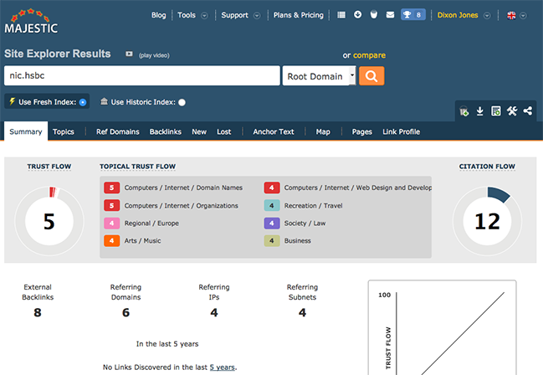Click the play video icon
The image size is (543, 375).
point(129,54)
